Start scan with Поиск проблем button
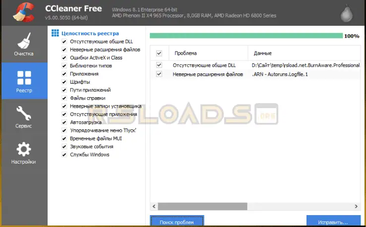This screenshot has width=366, height=227. (x=177, y=221)
